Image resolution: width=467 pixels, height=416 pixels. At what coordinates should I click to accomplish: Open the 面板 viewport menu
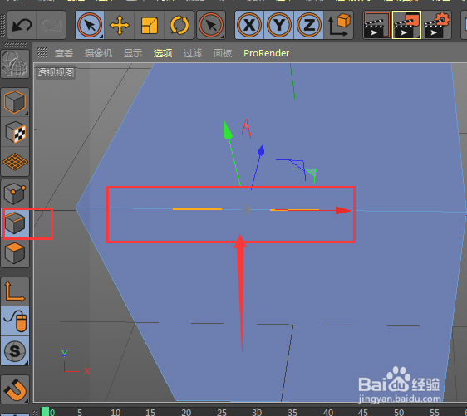click(223, 53)
